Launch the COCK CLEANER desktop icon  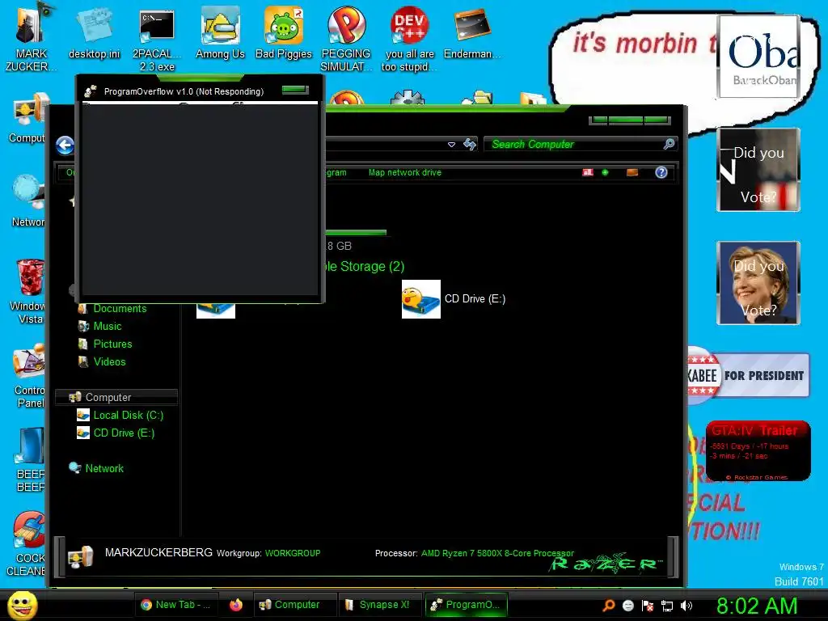click(27, 544)
